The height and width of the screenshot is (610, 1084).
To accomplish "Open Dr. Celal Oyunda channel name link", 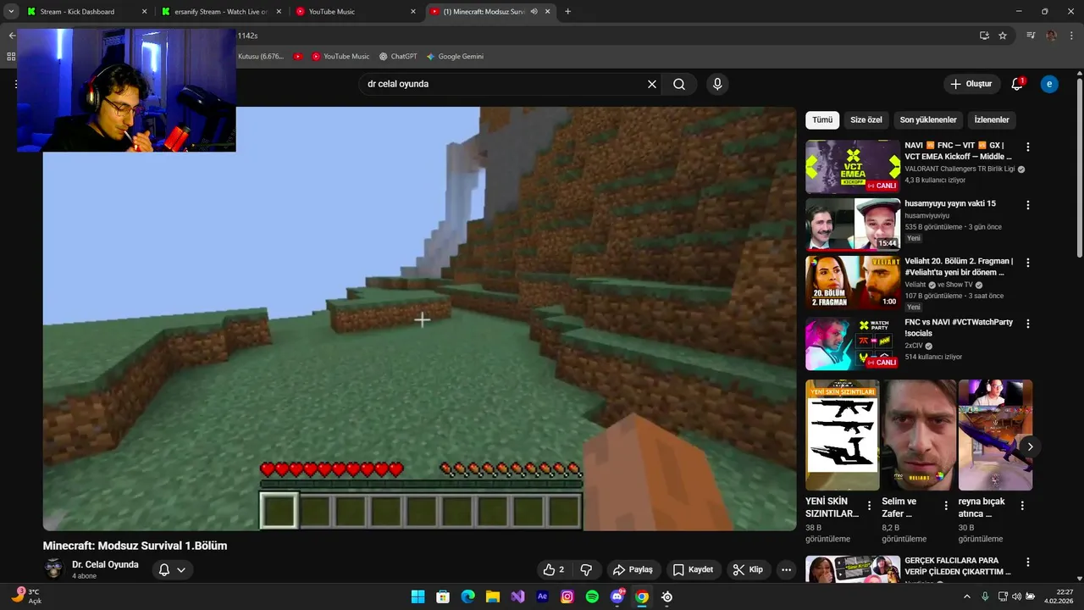I will 105,564.
